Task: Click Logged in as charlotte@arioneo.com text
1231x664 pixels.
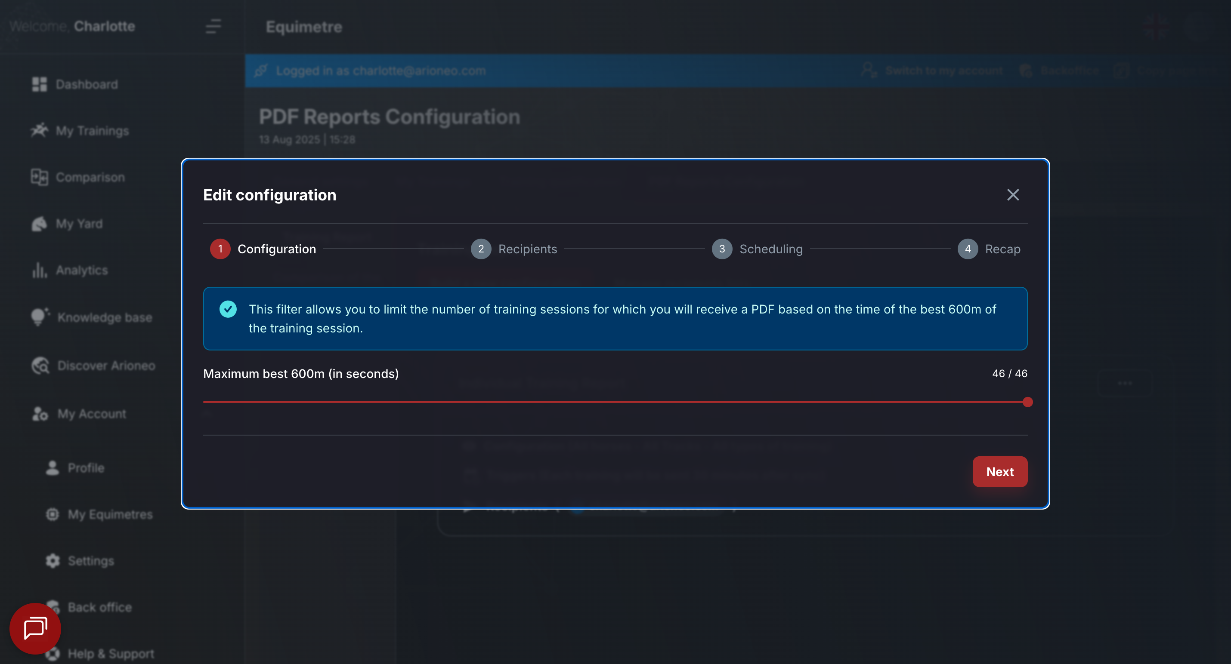Action: (381, 71)
